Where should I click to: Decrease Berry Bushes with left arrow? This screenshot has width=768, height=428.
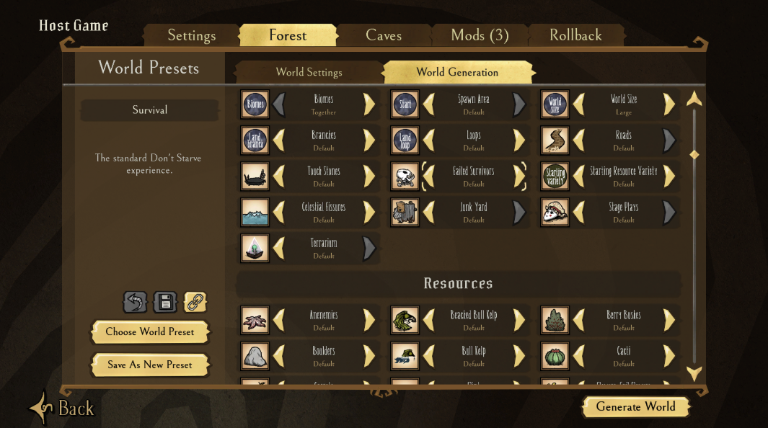click(x=579, y=320)
